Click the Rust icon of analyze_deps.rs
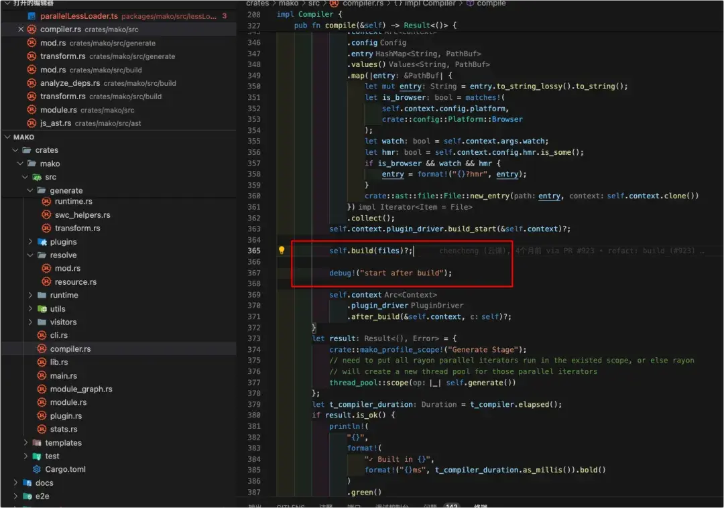Screen dimensions: 724x508 click(32, 83)
